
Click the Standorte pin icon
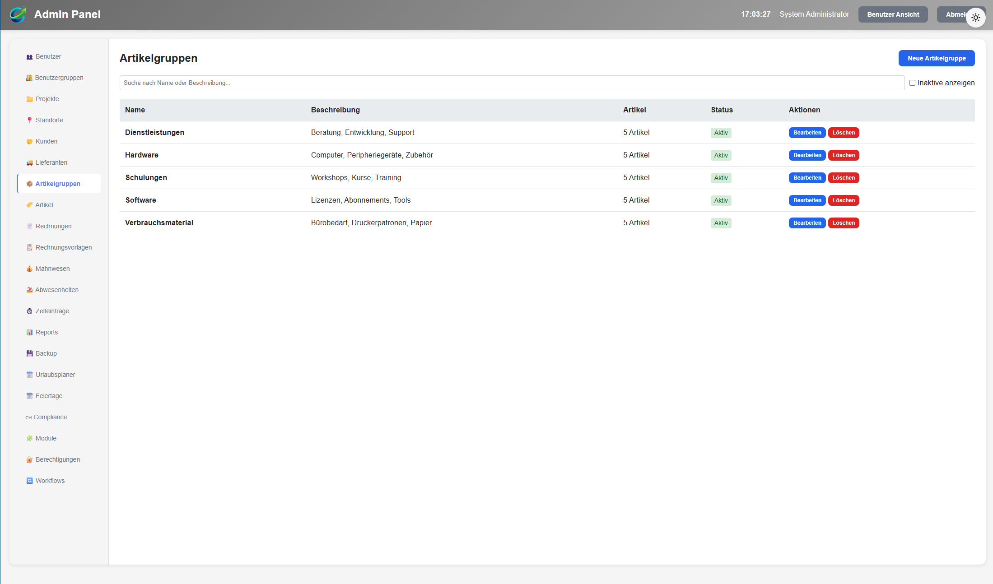(29, 120)
